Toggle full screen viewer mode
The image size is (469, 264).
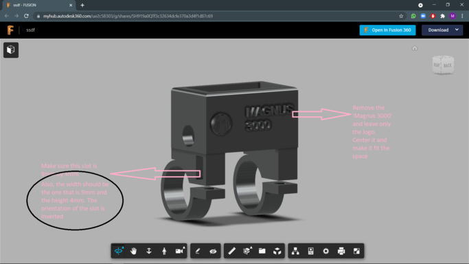356,251
